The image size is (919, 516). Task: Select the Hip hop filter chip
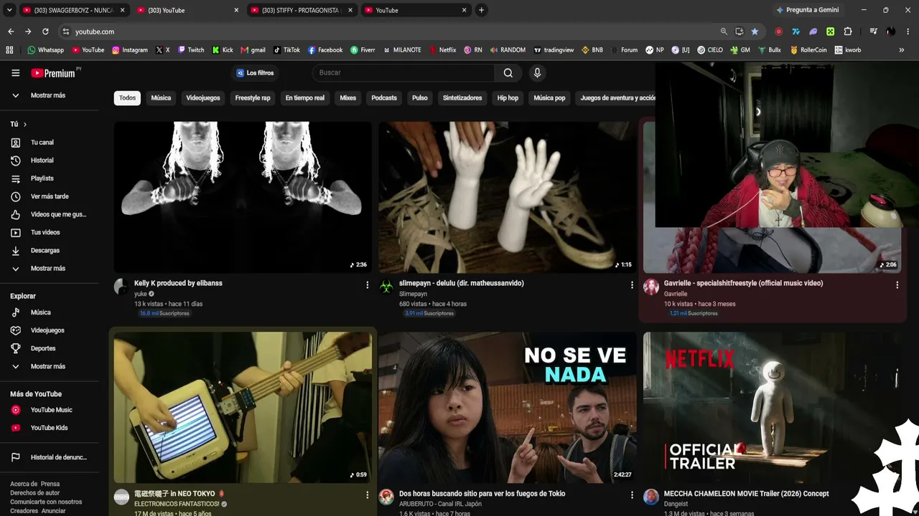point(508,98)
